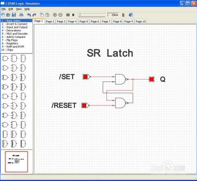Select the '4 - Decorations' library
This screenshot has height=181, width=197.
pyautogui.click(x=16, y=30)
